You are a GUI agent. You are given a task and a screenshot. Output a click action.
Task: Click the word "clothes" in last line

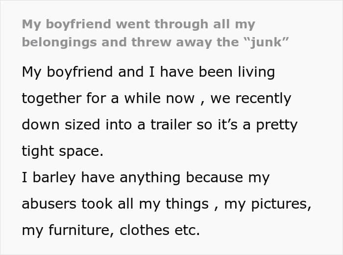143,231
